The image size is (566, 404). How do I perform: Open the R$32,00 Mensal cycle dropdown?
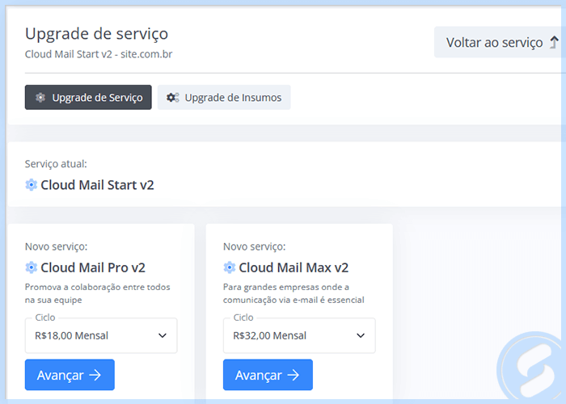[x=299, y=335]
